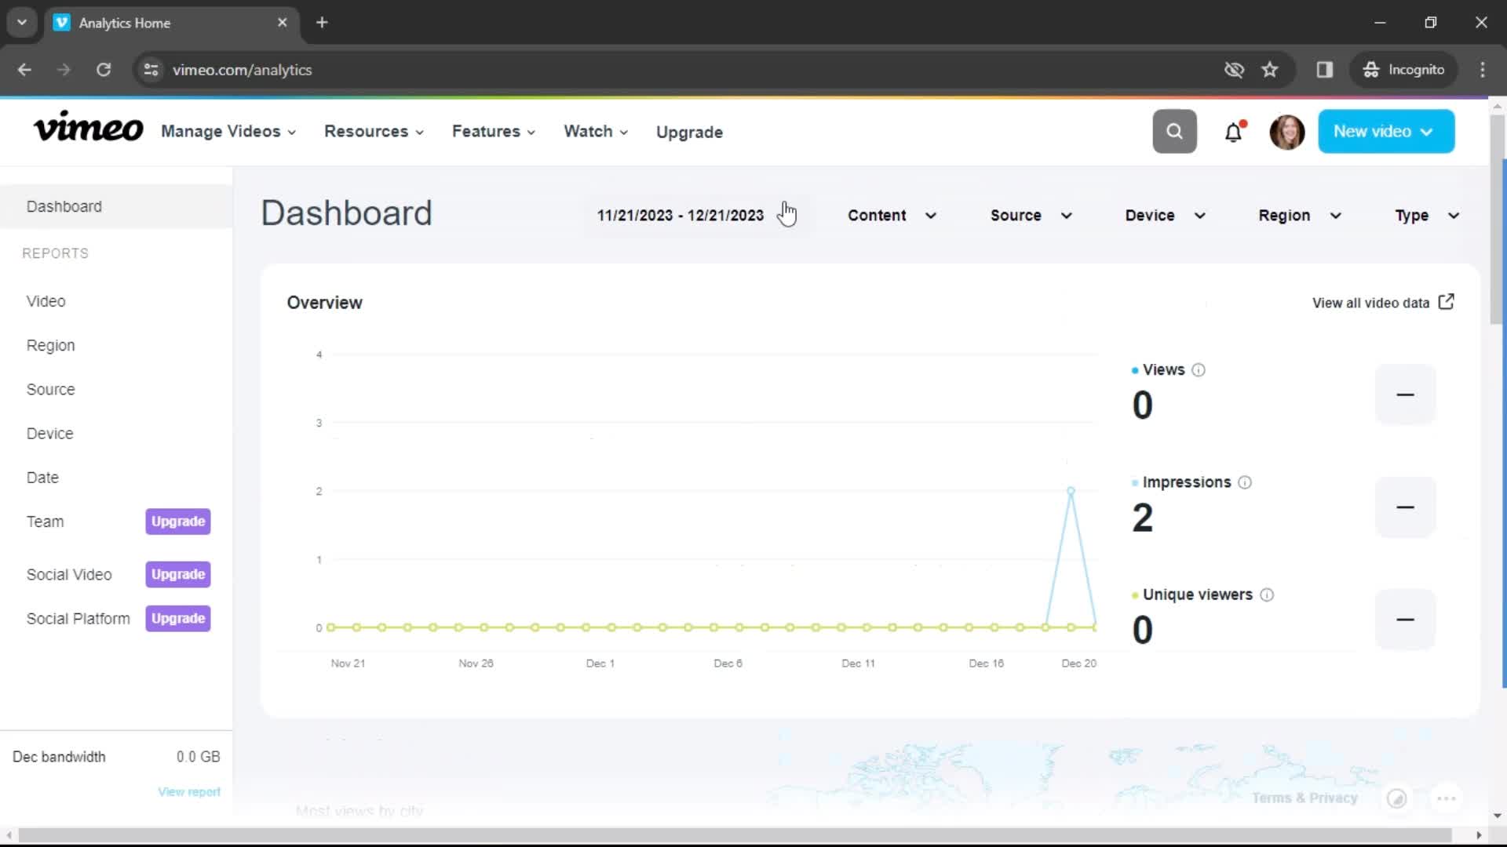The width and height of the screenshot is (1507, 847).
Task: Open the Device report in sidebar
Action: coord(49,433)
